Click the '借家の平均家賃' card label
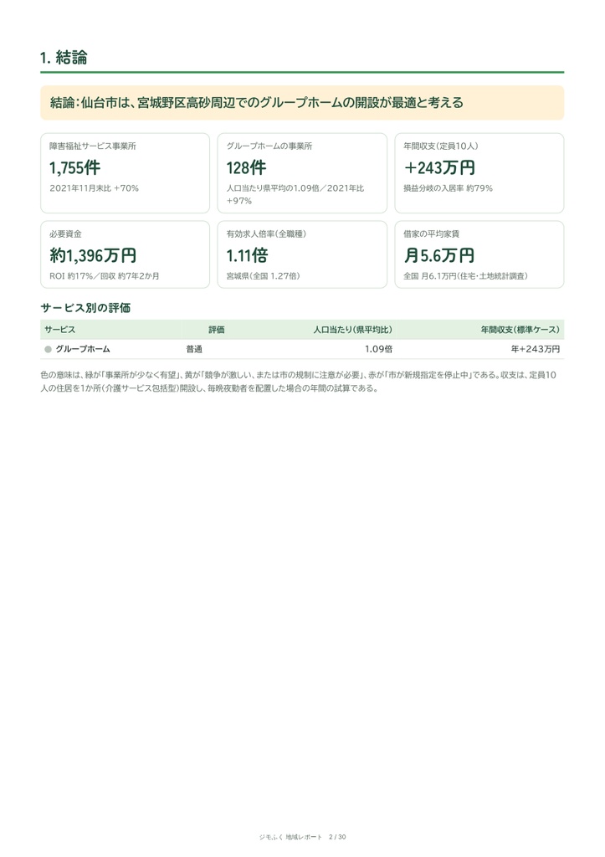The image size is (605, 857). point(431,234)
